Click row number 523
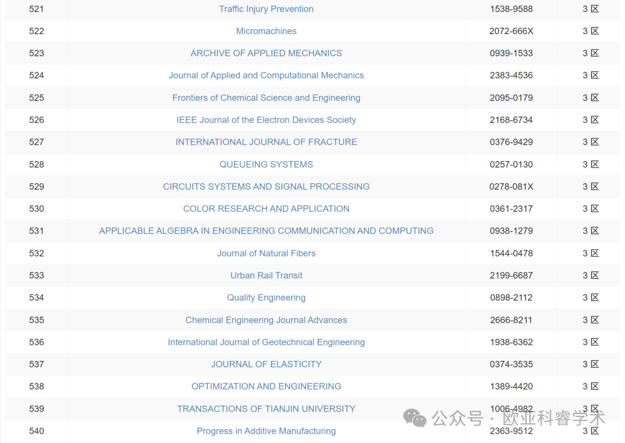The image size is (625, 443). 36,53
